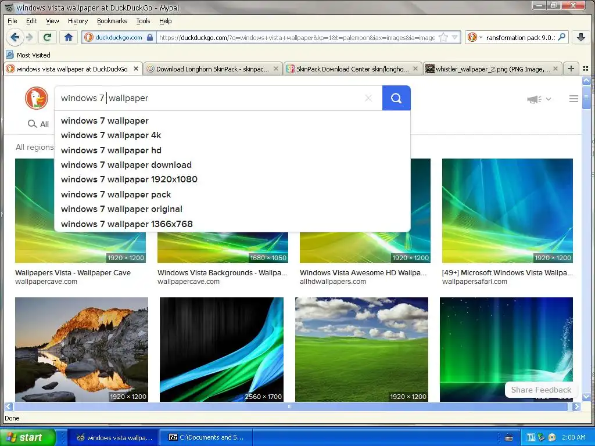Bookmark this page with the star icon

(x=443, y=37)
